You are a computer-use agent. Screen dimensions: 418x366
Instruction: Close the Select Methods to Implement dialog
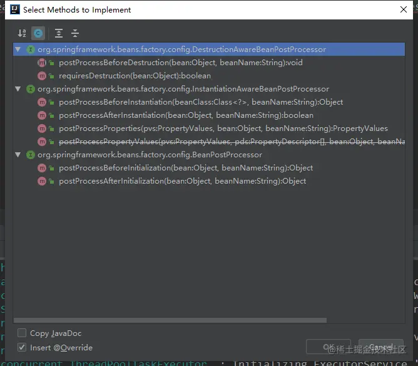[x=404, y=9]
